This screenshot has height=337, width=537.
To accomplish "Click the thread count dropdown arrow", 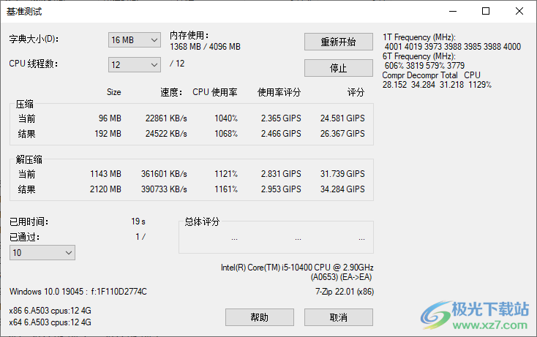I will point(154,64).
